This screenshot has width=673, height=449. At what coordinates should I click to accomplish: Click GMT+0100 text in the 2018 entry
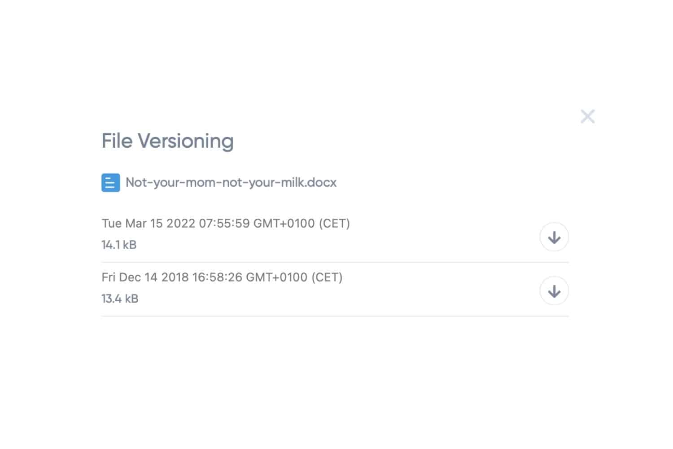click(x=277, y=277)
